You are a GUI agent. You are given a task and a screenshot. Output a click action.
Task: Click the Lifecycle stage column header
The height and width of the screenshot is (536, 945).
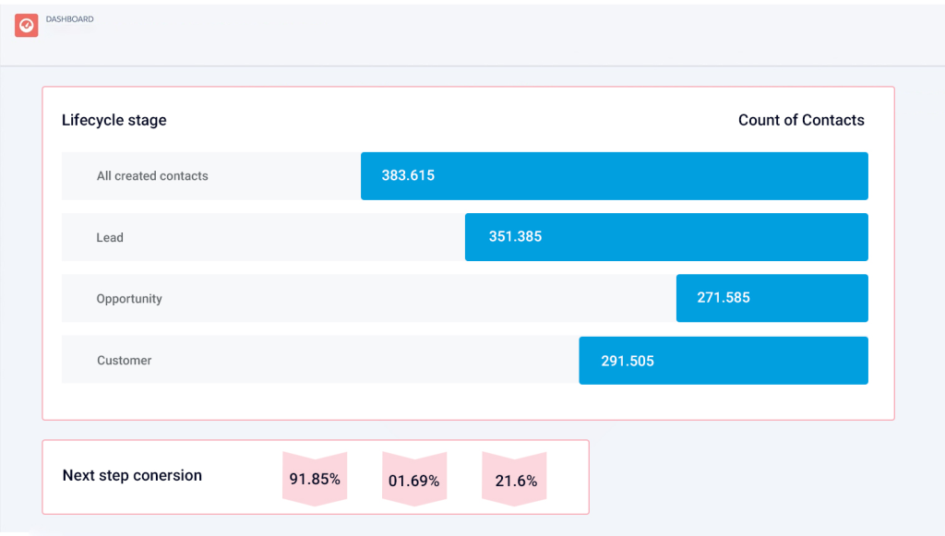tap(114, 120)
